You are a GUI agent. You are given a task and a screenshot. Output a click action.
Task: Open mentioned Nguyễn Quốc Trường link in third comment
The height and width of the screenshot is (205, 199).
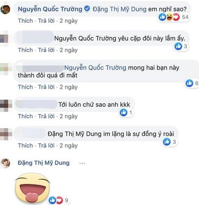point(95,68)
